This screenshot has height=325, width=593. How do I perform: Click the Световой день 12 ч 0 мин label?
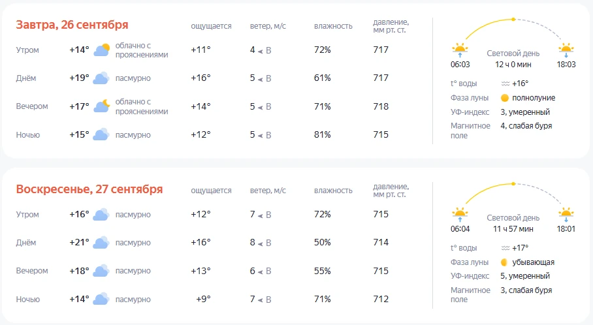[513, 59]
